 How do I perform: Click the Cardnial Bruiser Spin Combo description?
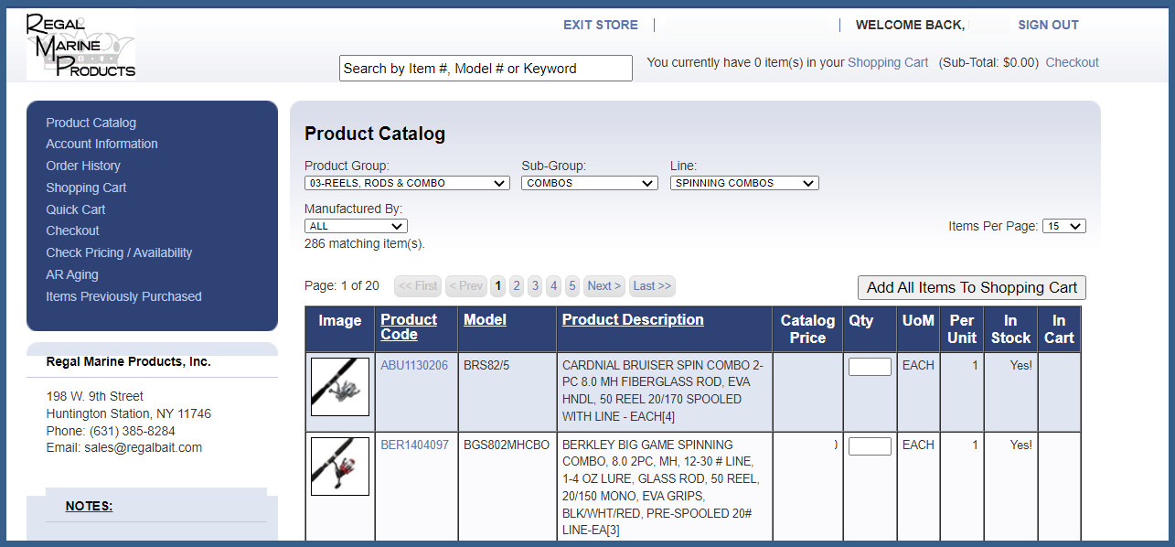tap(663, 391)
